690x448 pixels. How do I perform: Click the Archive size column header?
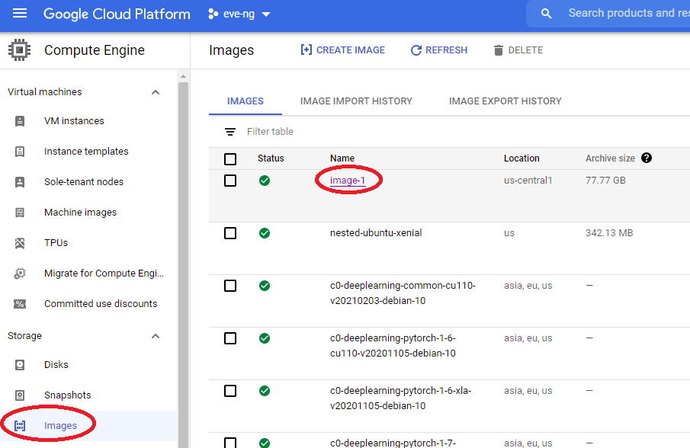[610, 158]
